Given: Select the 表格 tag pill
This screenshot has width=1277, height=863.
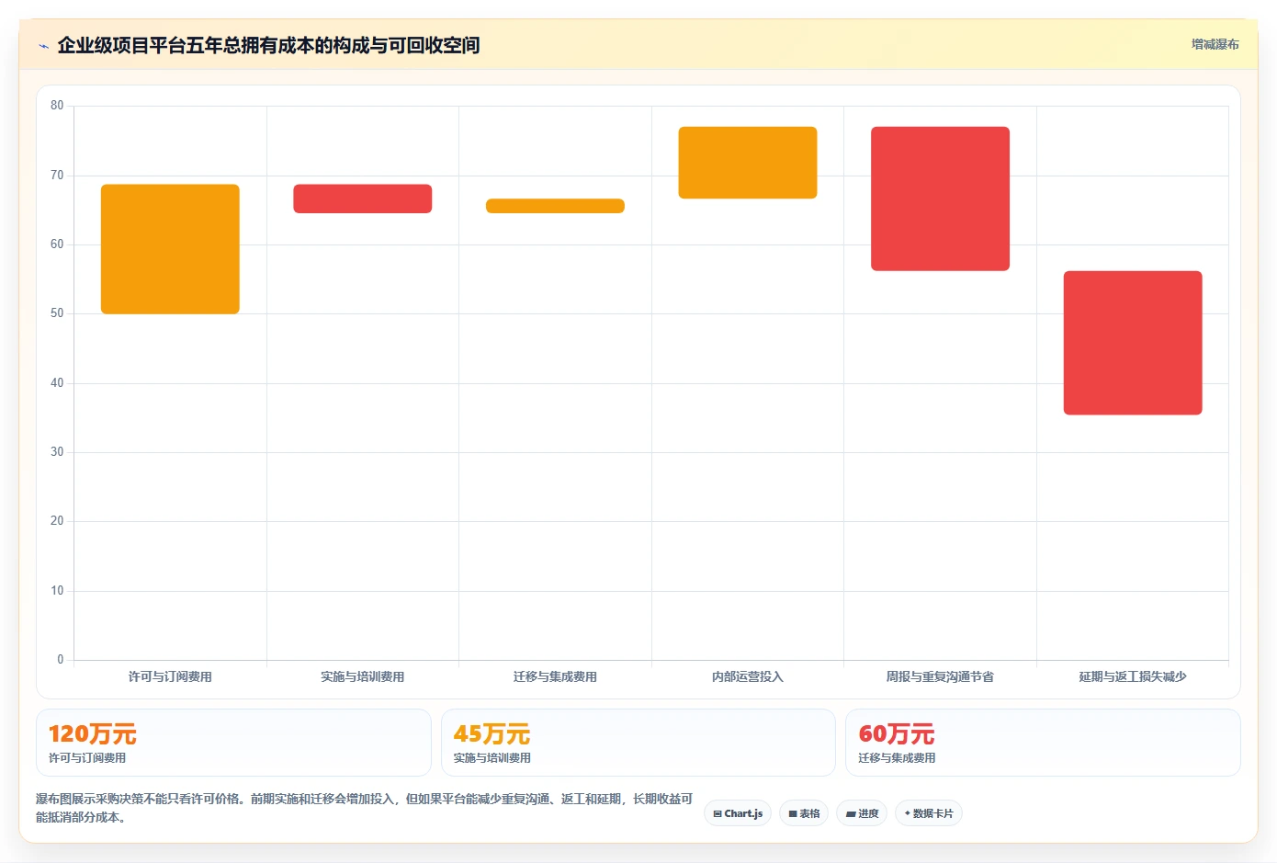Looking at the screenshot, I should (804, 813).
